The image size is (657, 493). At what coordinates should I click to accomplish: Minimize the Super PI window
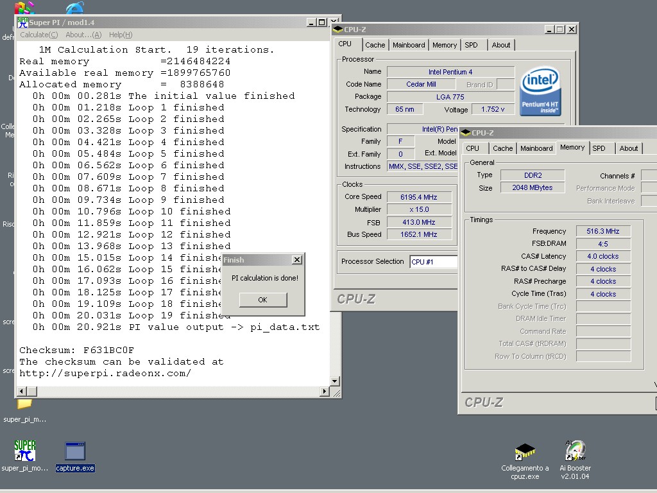tap(311, 22)
